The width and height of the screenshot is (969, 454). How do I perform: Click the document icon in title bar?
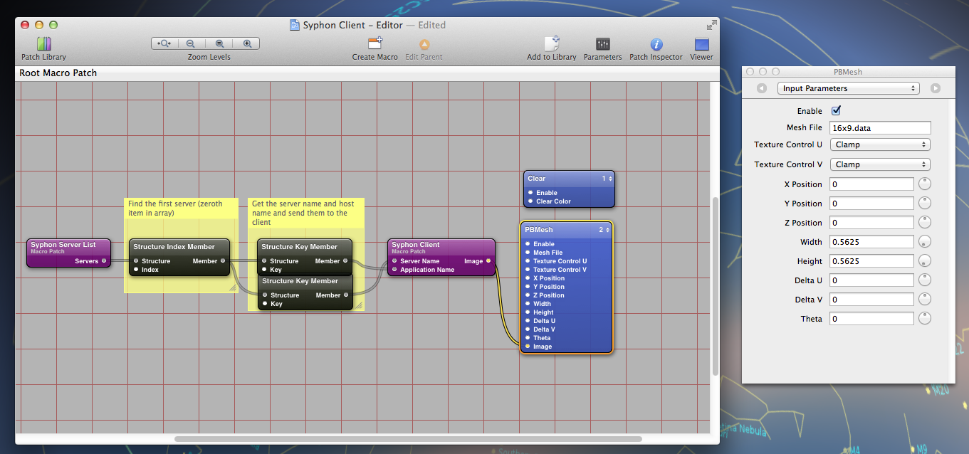pos(295,25)
